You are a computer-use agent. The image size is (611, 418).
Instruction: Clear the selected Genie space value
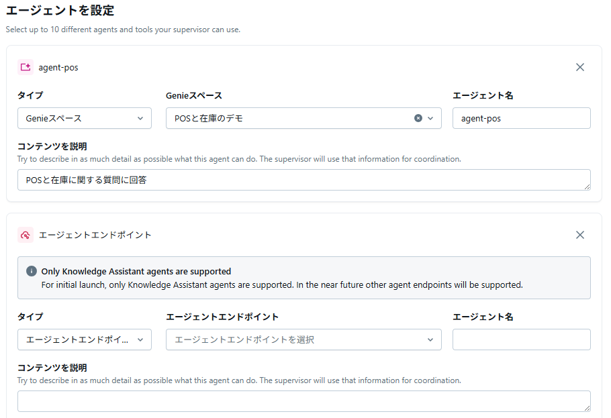click(x=418, y=118)
